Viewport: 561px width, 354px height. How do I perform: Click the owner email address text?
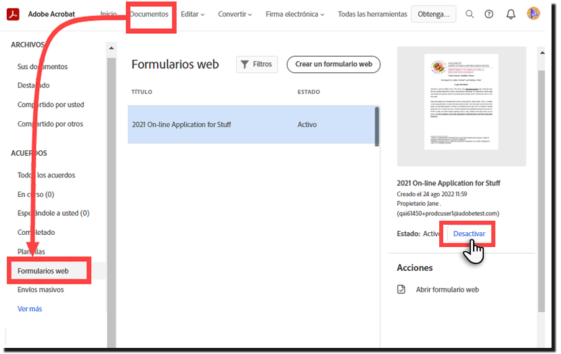448,214
